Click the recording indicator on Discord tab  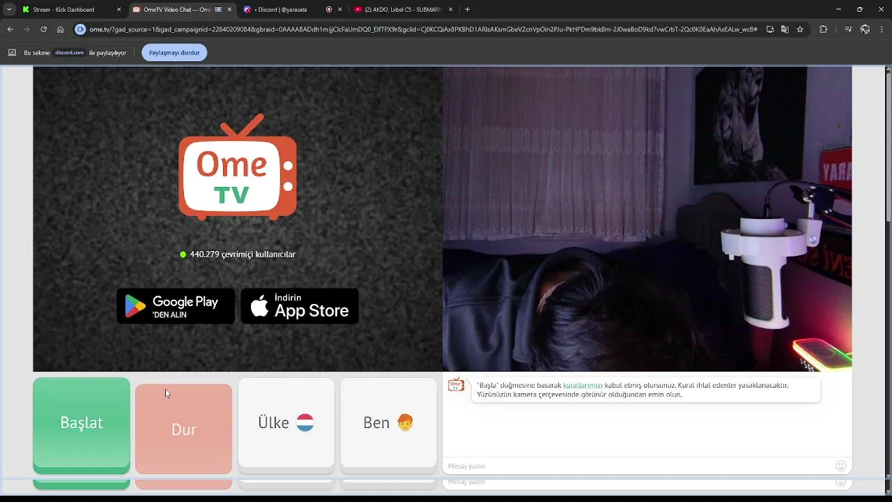tap(329, 10)
